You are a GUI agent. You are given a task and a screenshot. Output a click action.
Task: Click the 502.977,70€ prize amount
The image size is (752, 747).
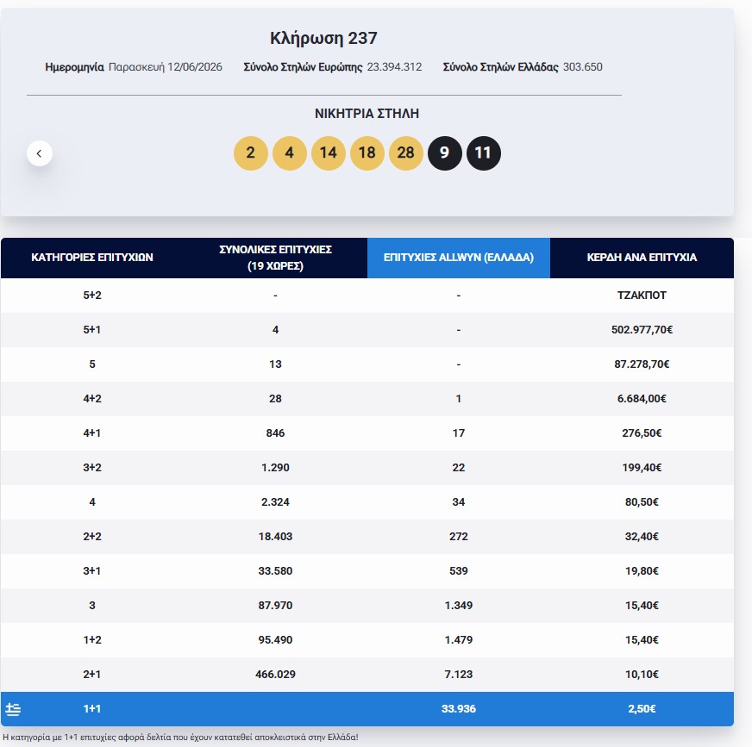[642, 330]
